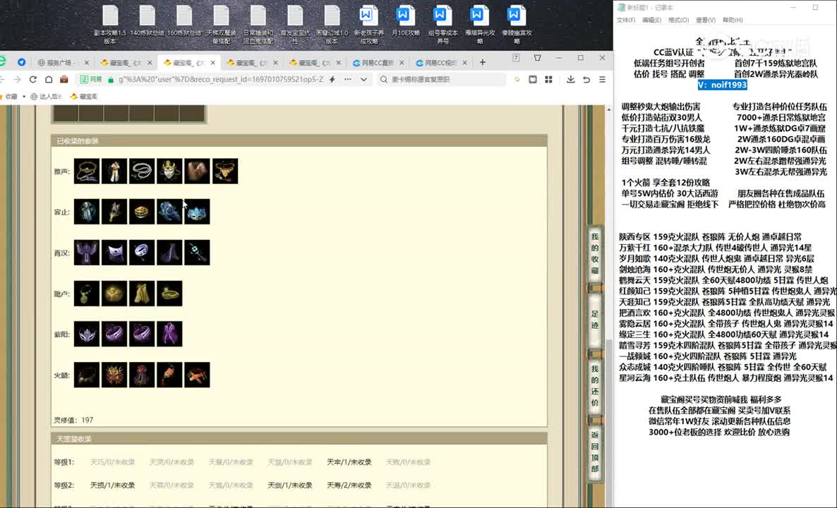
Task: Click the golden mask icon in 雅声 row
Action: pos(170,171)
